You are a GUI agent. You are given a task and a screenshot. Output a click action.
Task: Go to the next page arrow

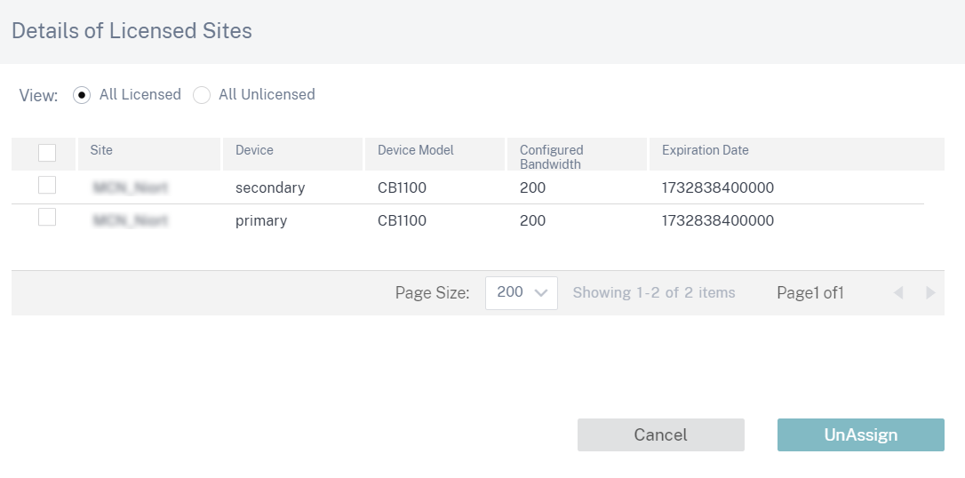930,293
